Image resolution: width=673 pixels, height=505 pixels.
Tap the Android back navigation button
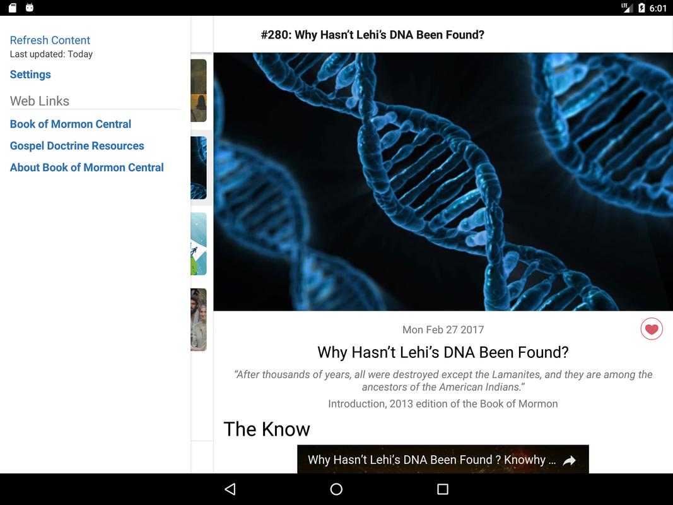tap(230, 489)
